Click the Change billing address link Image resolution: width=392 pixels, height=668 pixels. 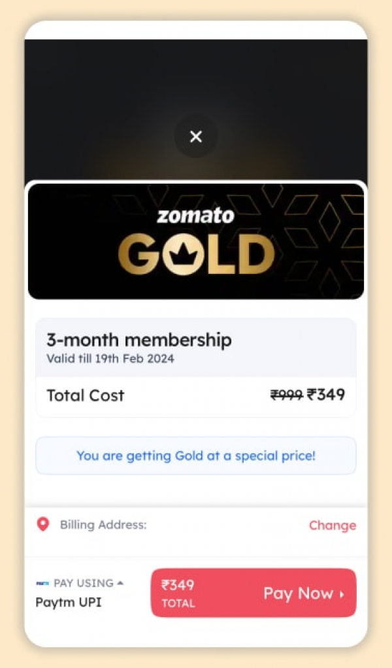click(x=333, y=526)
